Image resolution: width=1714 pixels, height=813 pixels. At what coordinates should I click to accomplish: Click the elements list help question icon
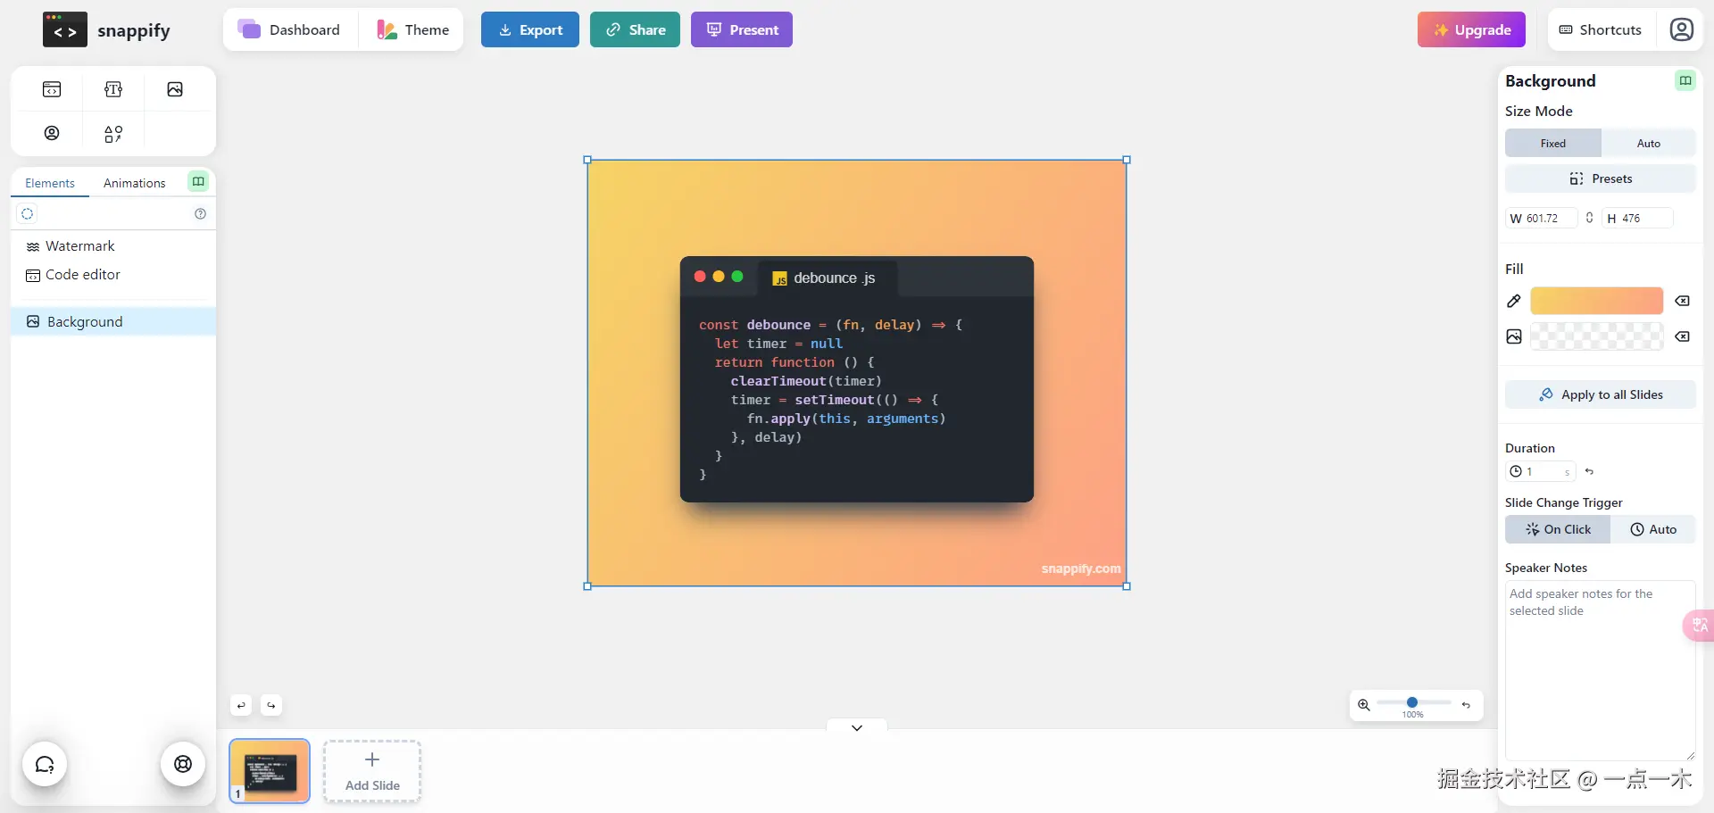(200, 213)
